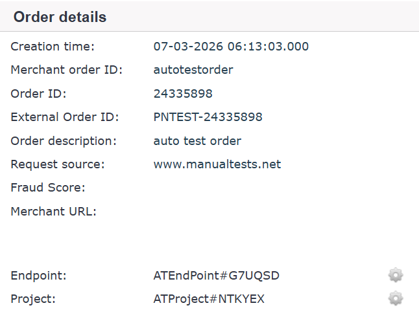Click the Fraud Score label

click(48, 188)
